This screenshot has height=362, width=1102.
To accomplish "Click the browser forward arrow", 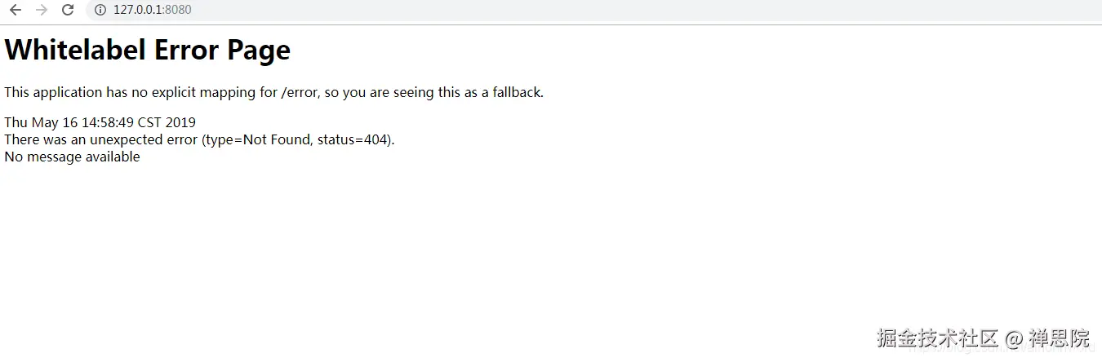I will coord(42,10).
